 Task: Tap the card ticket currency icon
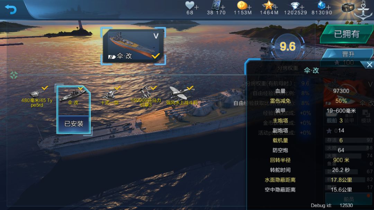[216, 5]
